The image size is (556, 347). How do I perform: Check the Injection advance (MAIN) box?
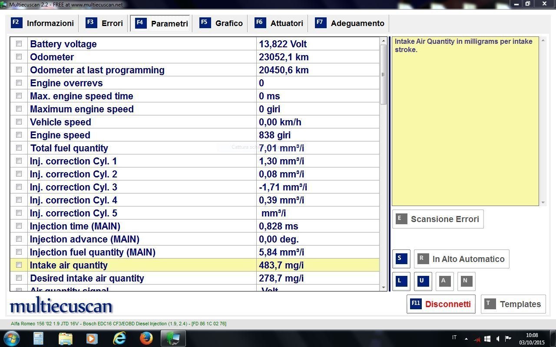(19, 239)
